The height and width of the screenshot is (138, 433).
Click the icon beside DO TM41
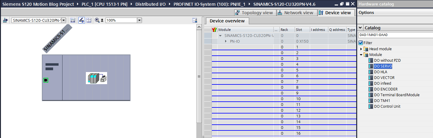tap(370, 101)
